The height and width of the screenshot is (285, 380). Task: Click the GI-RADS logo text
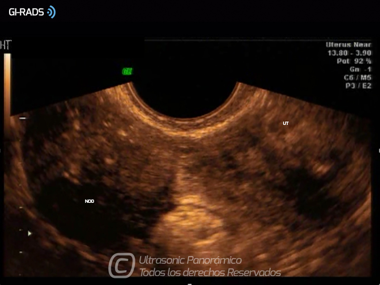click(26, 12)
